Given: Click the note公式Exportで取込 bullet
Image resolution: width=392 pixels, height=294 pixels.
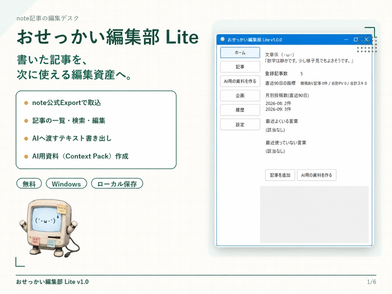Looking at the screenshot, I should point(67,103).
